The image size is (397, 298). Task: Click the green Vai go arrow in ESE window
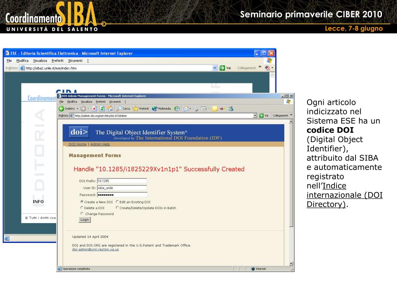(x=222, y=68)
